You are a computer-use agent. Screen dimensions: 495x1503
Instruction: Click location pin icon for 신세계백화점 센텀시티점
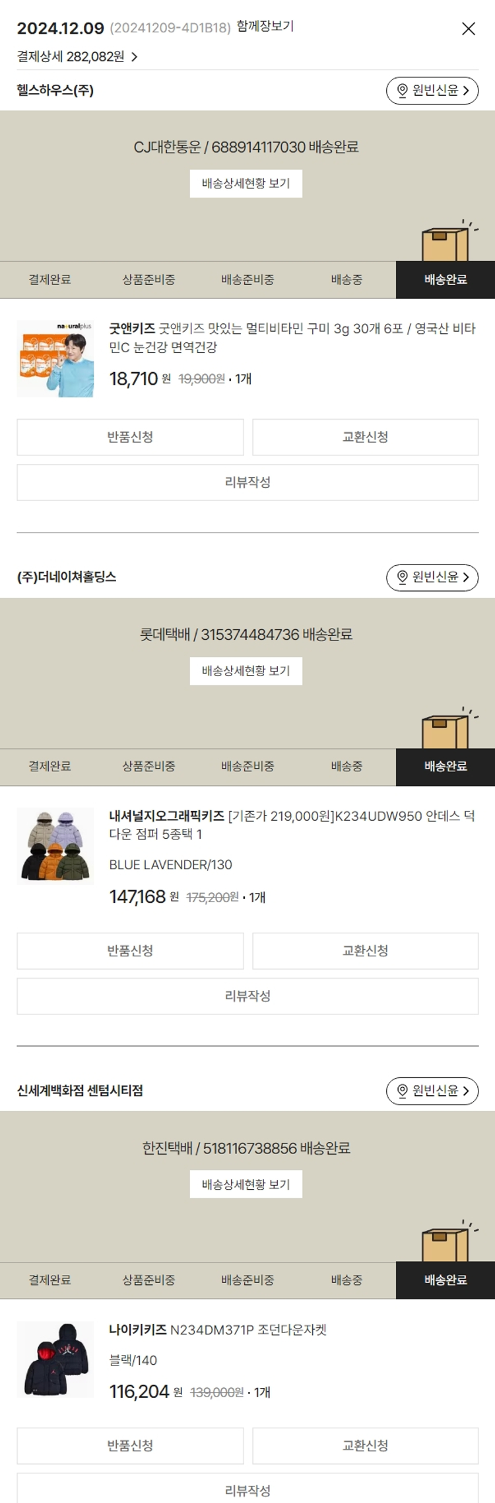coord(402,1091)
